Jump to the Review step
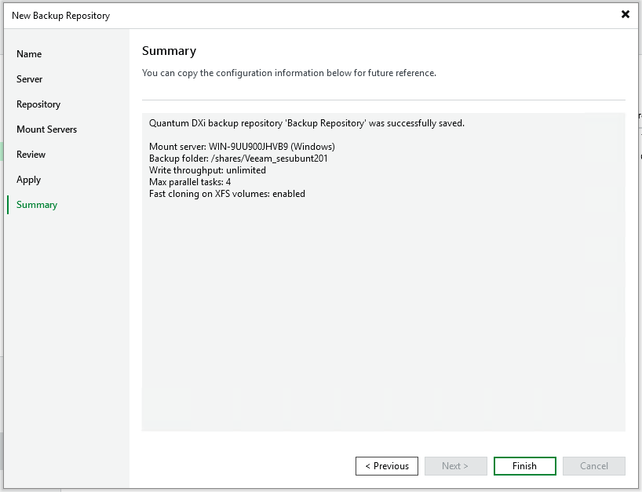Viewport: 642px width, 492px height. pyautogui.click(x=31, y=155)
